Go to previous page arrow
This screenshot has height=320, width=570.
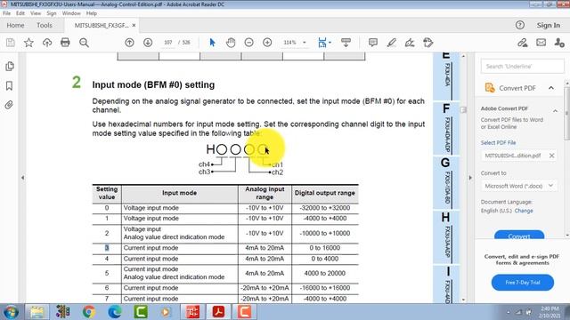[129, 43]
